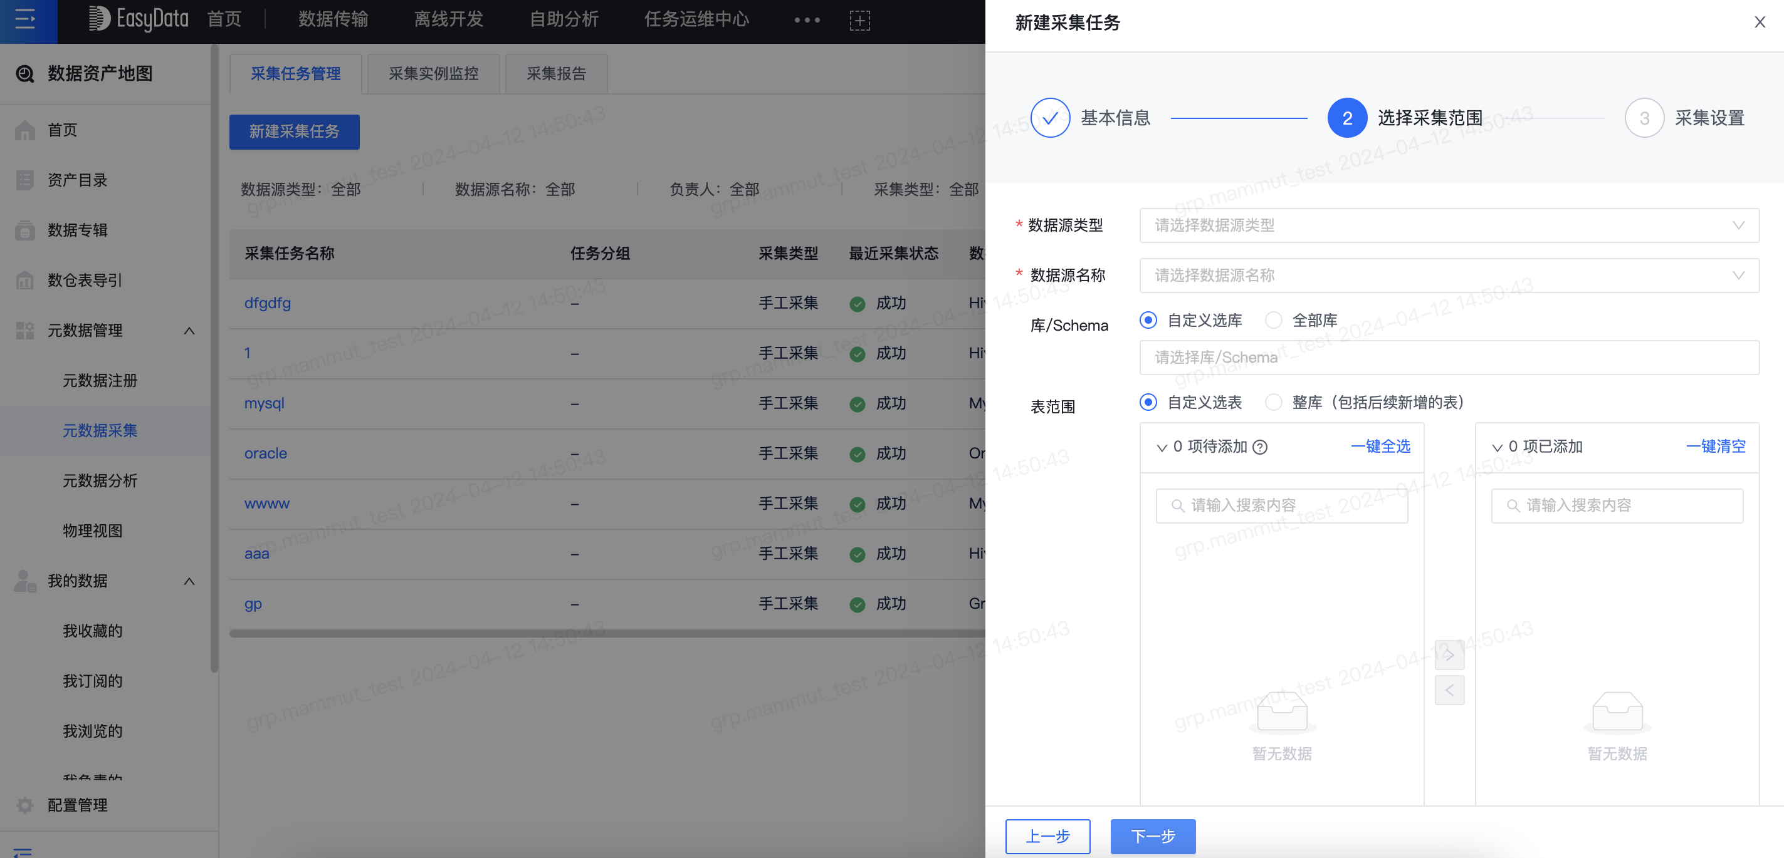Viewport: 1784px width, 858px height.
Task: Open the 数据源类型 dropdown
Action: pos(1449,225)
